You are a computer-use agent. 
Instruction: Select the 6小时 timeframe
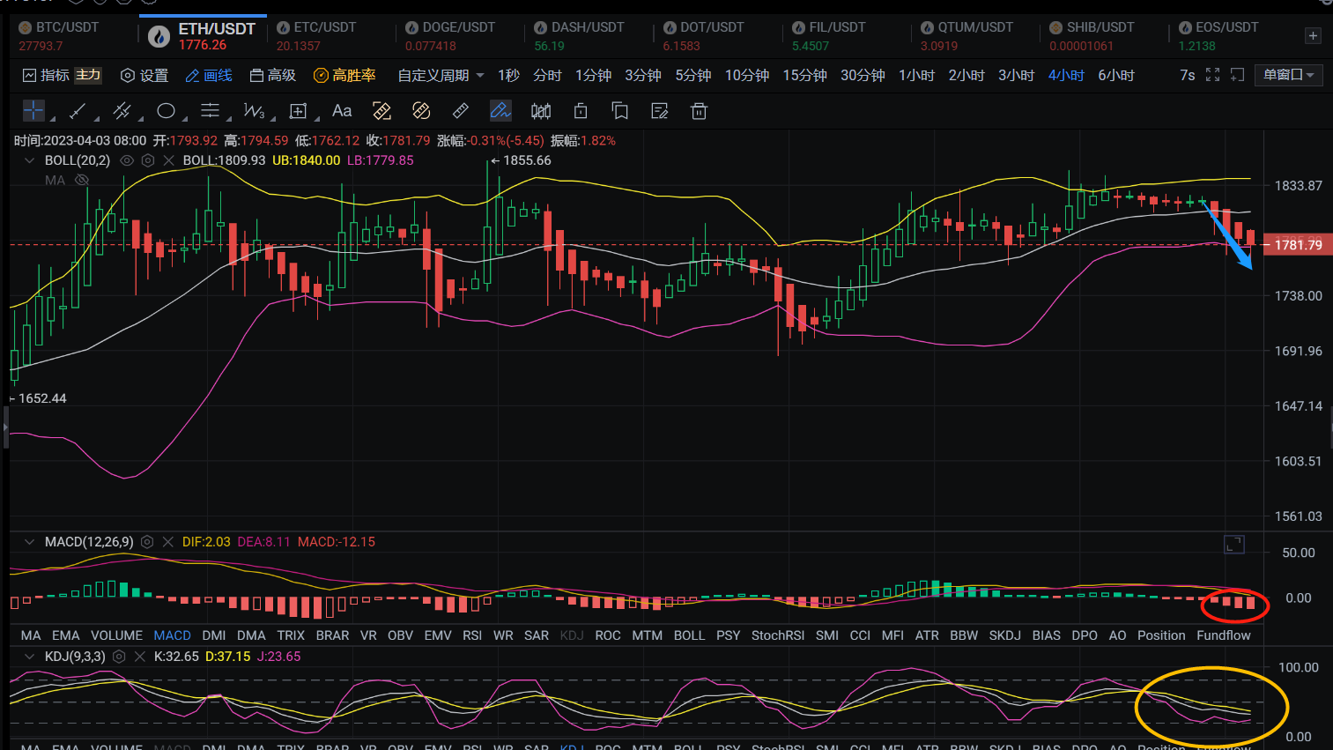point(1116,76)
